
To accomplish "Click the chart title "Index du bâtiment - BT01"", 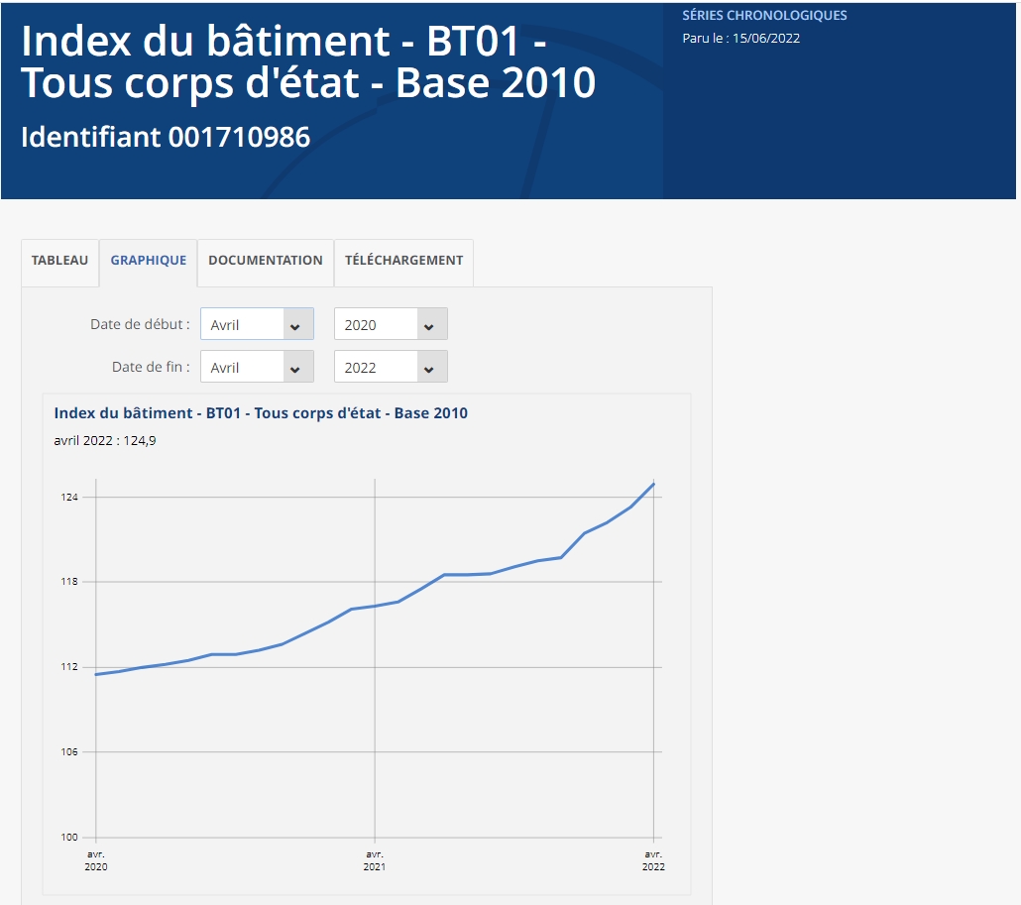I will pyautogui.click(x=261, y=413).
